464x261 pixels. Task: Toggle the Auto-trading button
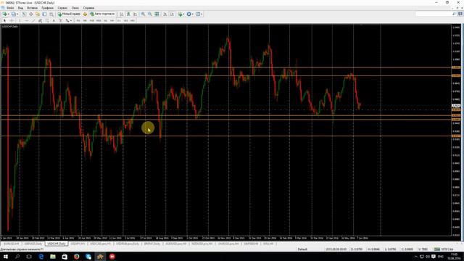[102, 14]
